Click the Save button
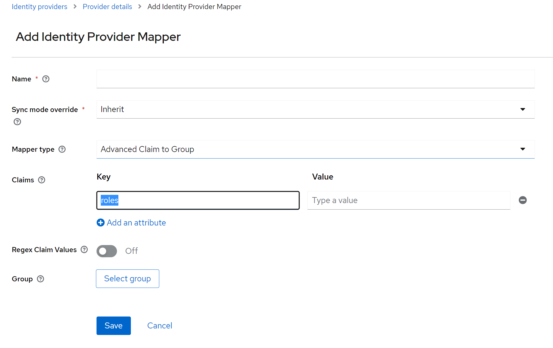 coord(114,326)
